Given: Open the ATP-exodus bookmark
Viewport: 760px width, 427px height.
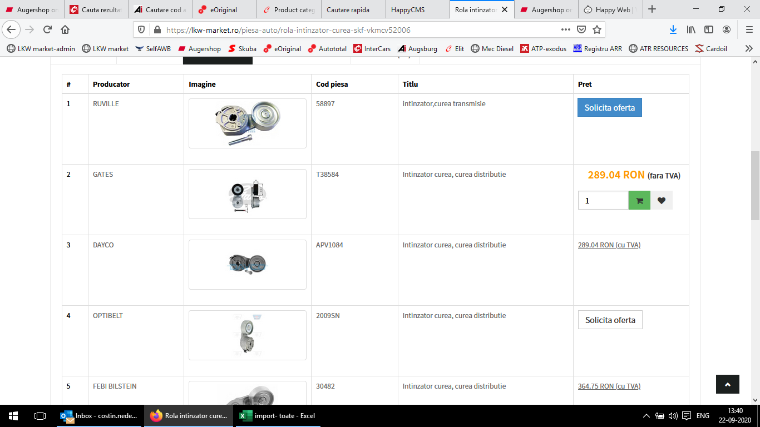Looking at the screenshot, I should tap(544, 49).
